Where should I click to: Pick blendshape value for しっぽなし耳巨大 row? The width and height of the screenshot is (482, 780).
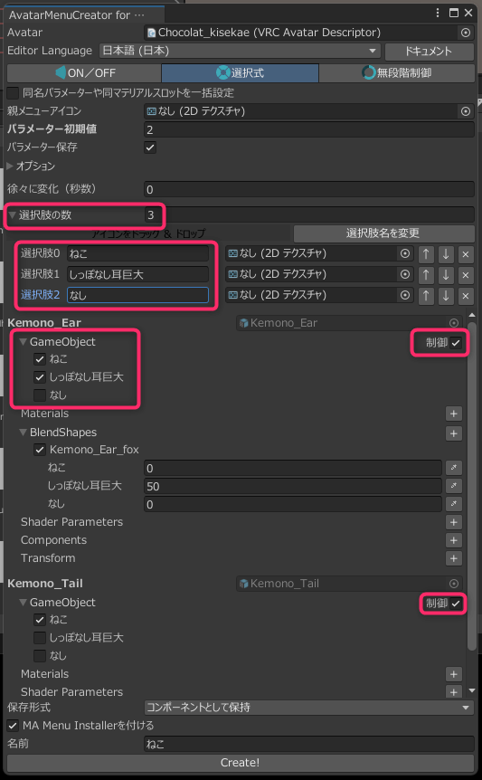[454, 486]
